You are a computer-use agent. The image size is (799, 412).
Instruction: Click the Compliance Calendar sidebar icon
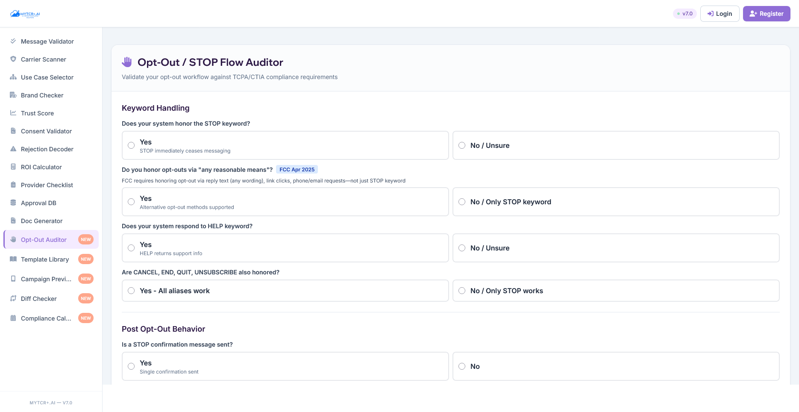tap(13, 318)
